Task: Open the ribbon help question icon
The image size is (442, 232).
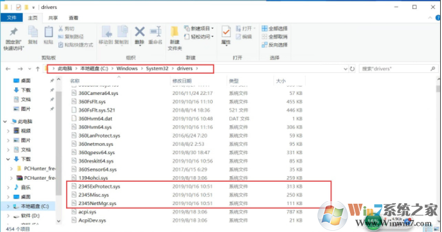Action: coord(438,18)
